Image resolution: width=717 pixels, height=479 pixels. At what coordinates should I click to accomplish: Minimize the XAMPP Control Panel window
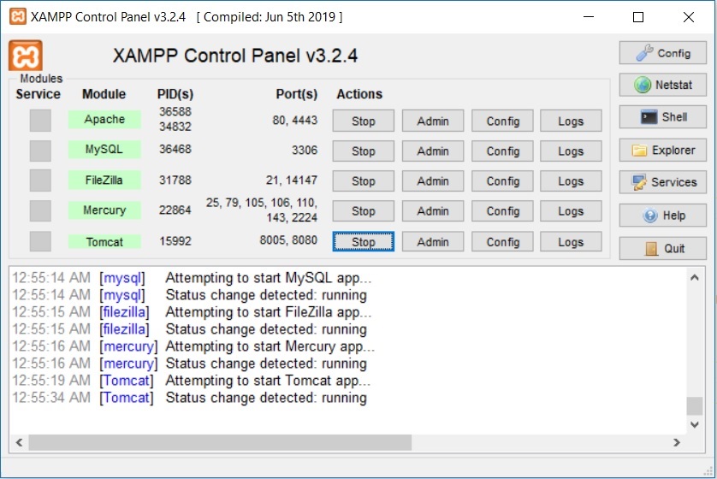coord(589,17)
